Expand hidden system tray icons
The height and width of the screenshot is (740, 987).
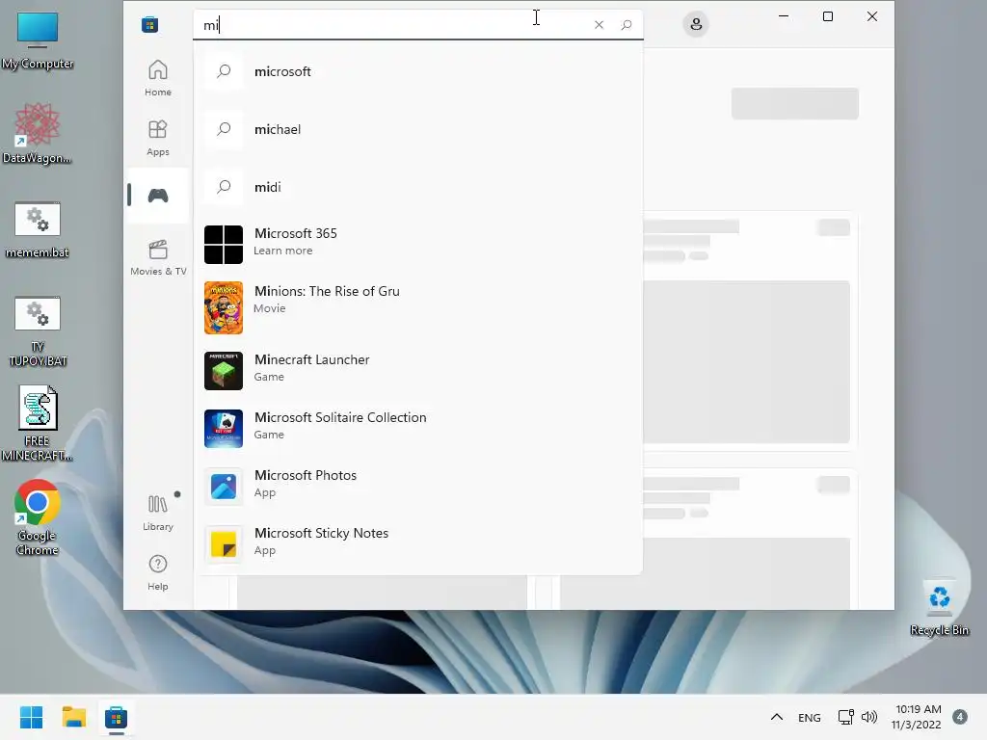tap(777, 717)
